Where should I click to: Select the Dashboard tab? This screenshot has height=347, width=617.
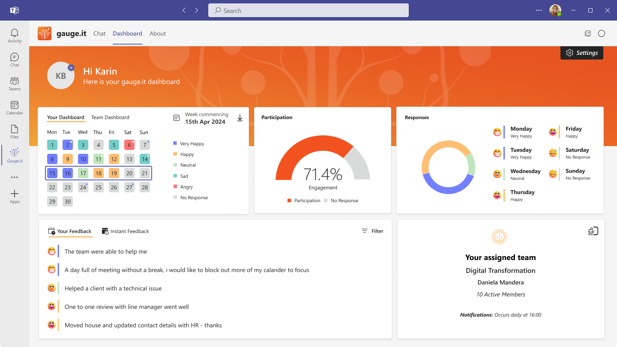[x=127, y=33]
